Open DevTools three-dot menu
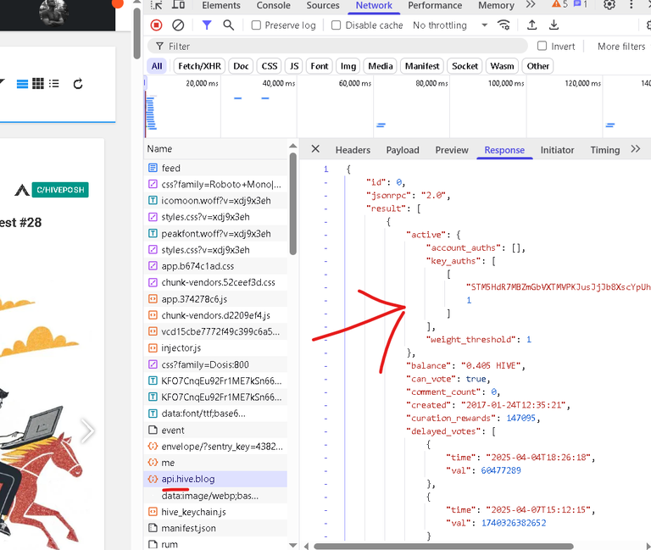The width and height of the screenshot is (651, 550). tap(632, 5)
